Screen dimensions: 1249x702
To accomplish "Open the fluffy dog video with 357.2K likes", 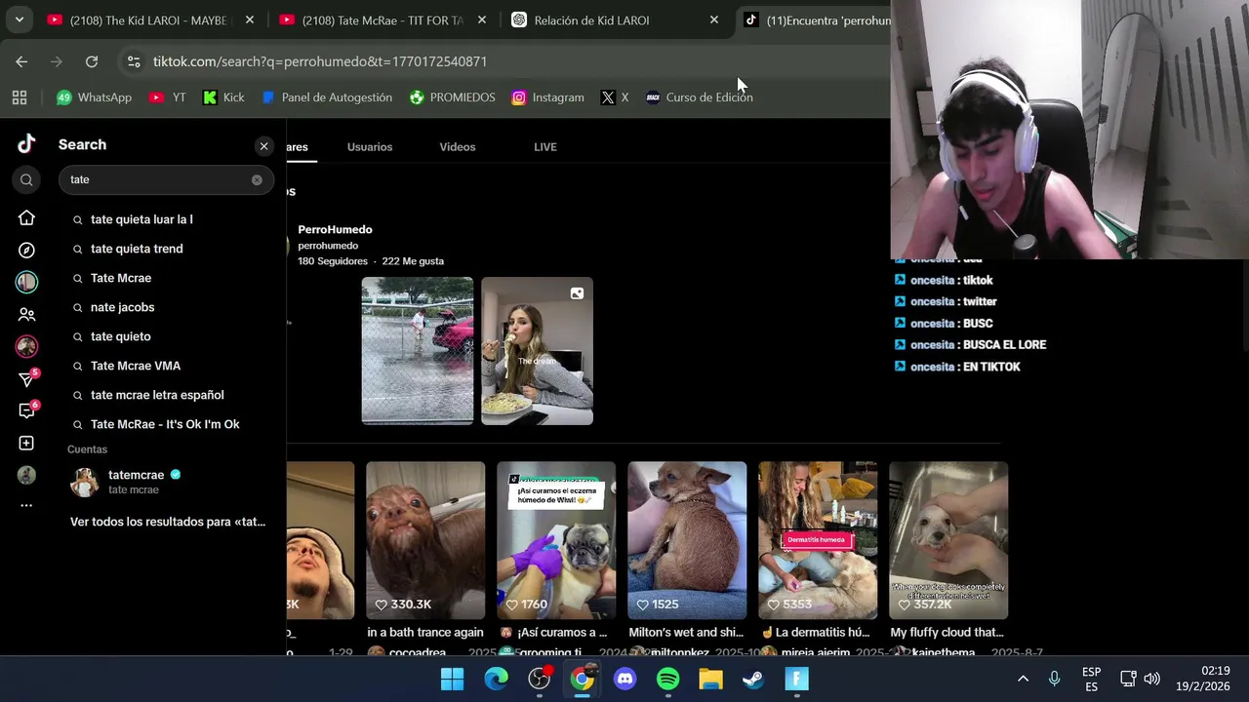I will [948, 540].
